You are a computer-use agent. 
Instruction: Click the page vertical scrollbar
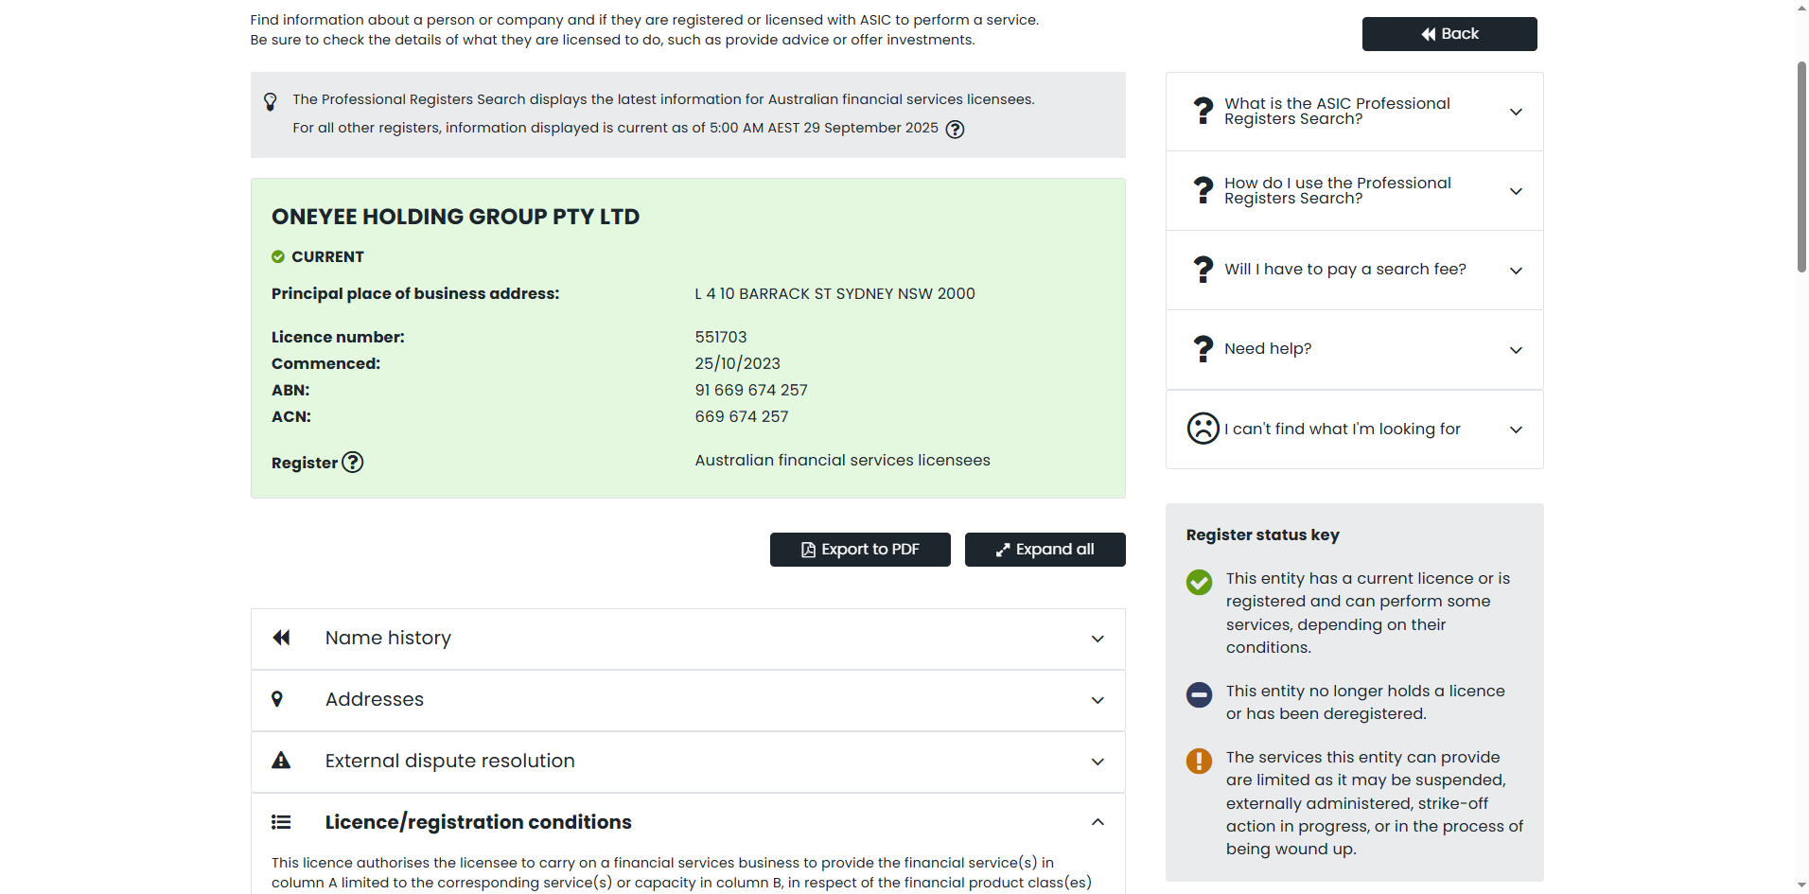coord(1801,167)
